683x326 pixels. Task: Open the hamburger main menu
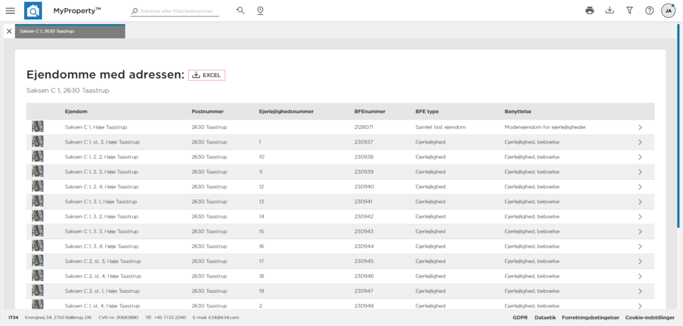click(x=10, y=11)
